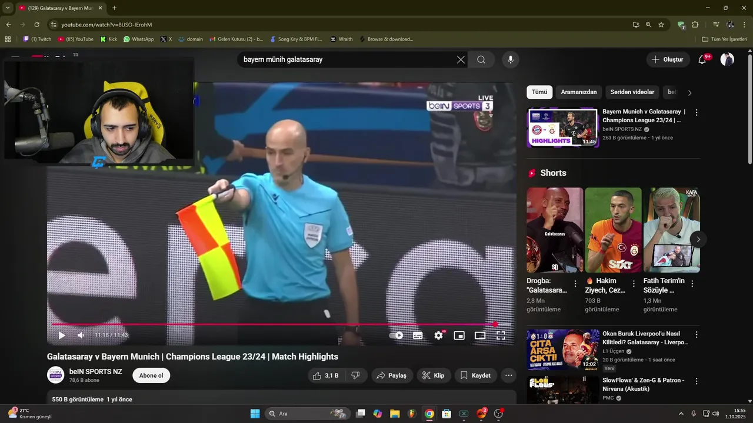Select the Seriden videolar filter chip
This screenshot has width=753, height=423.
click(632, 92)
